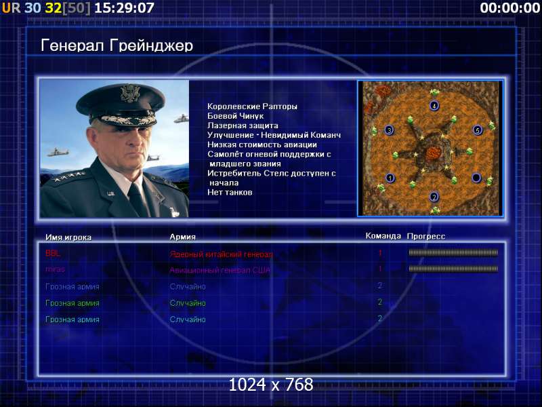This screenshot has height=407, width=542.
Task: Click the 'Армия' column header
Action: point(182,237)
